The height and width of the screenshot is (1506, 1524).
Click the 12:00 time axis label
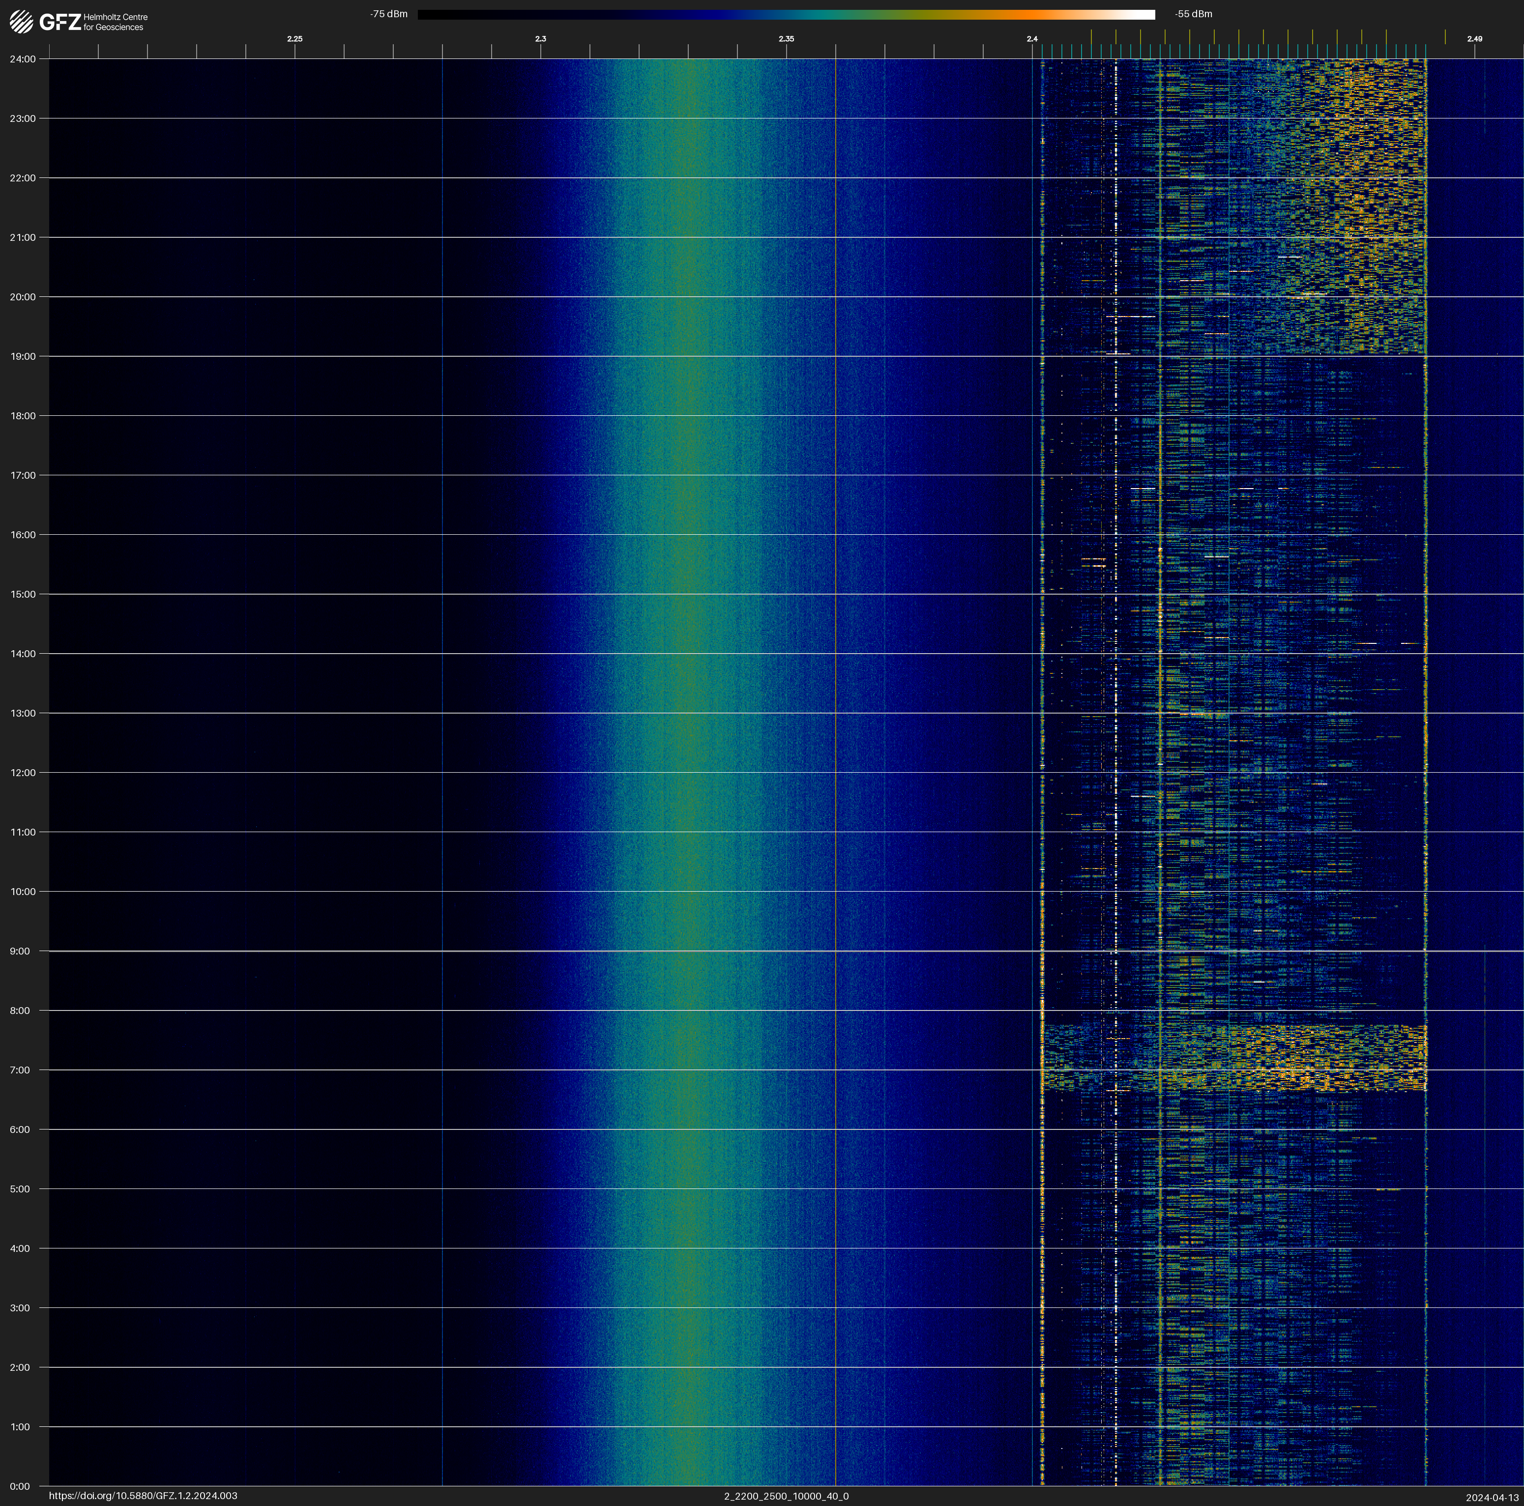click(x=23, y=773)
